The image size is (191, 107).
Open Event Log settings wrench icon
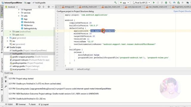pos(6,86)
